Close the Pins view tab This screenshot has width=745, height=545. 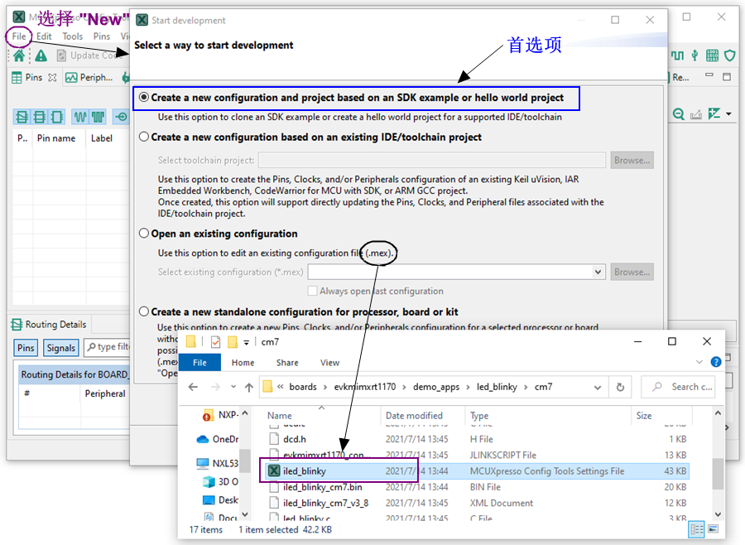[52, 77]
